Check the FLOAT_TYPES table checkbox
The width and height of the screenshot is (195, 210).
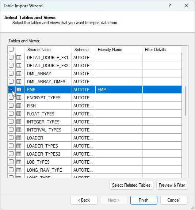[x=11, y=114]
